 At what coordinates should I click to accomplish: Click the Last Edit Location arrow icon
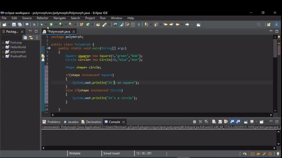click(x=165, y=25)
